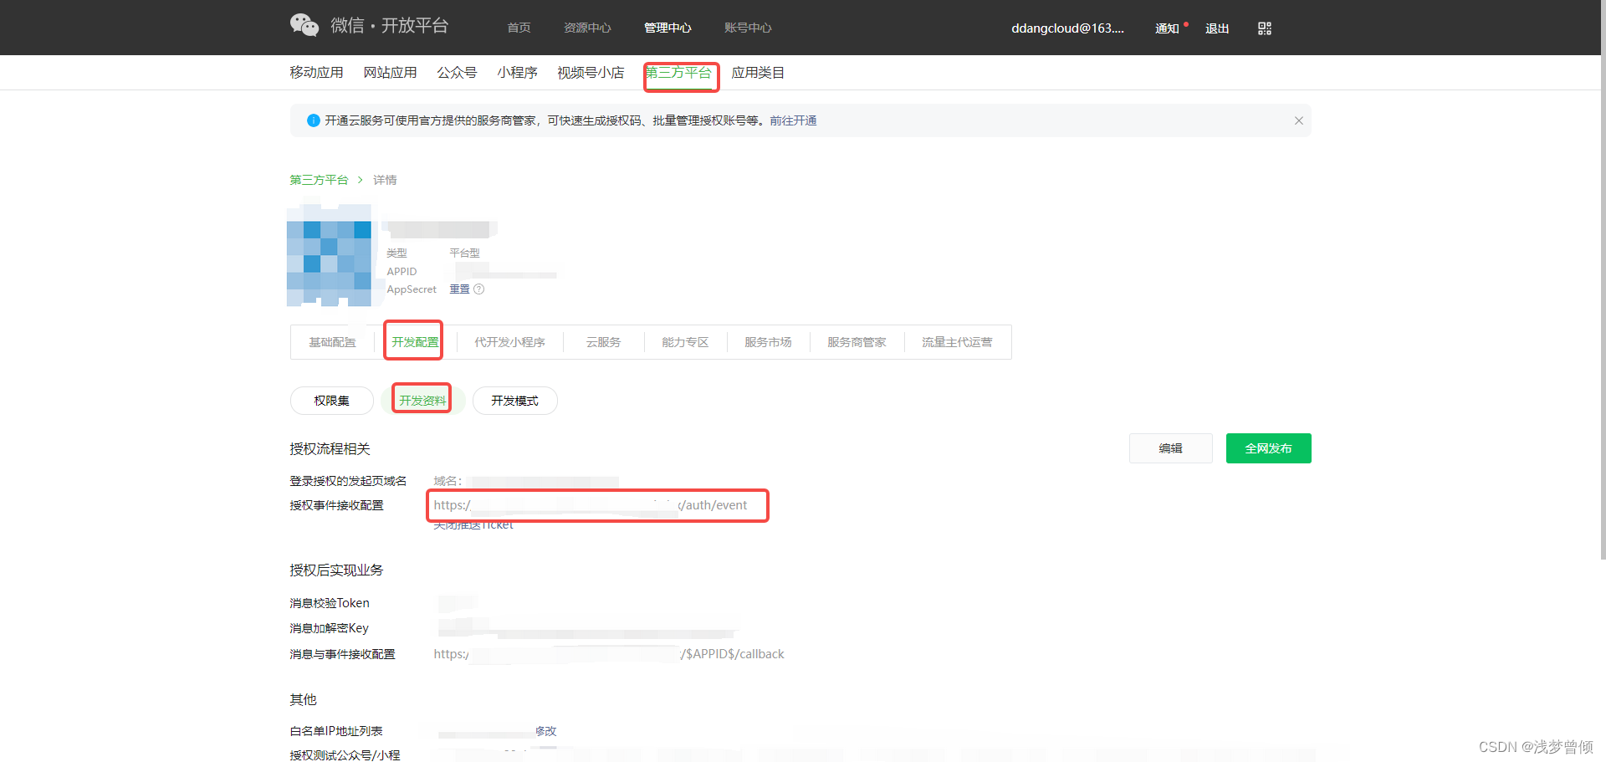Click the blue info icon in banner

[x=314, y=120]
